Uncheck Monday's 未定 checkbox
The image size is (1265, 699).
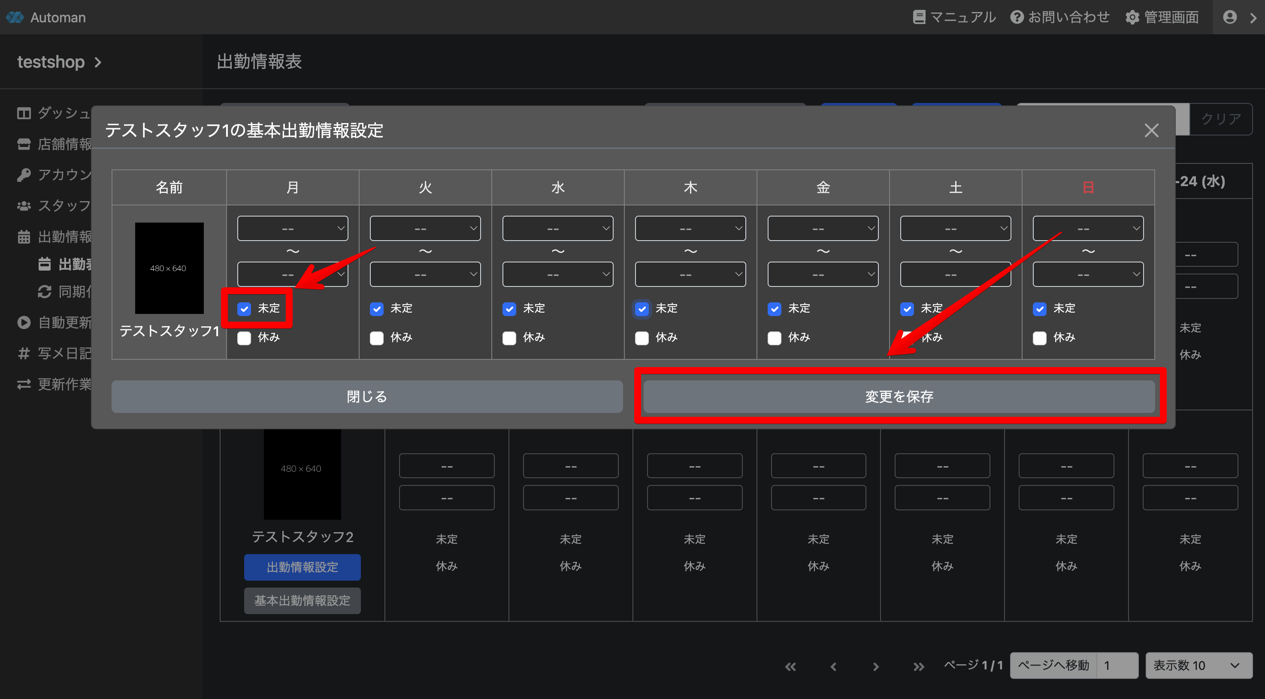click(244, 309)
